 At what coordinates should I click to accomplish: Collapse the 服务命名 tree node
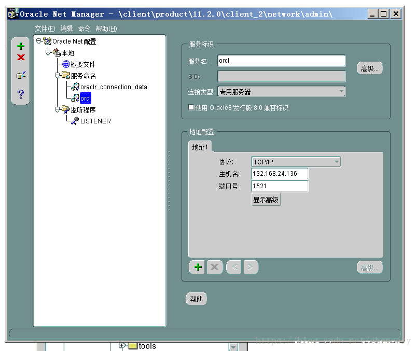(58, 75)
